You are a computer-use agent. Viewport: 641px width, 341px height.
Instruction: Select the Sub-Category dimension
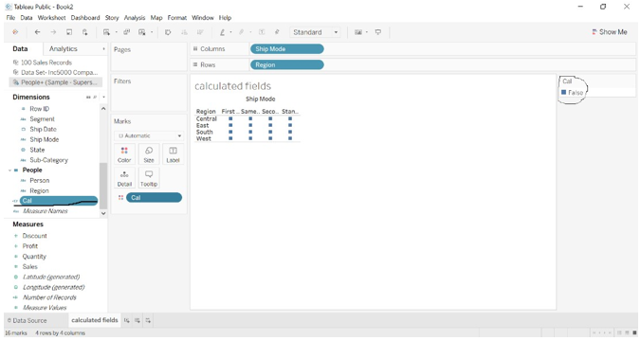click(48, 160)
